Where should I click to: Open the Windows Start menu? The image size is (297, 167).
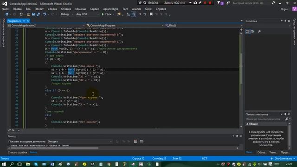pos(4,164)
